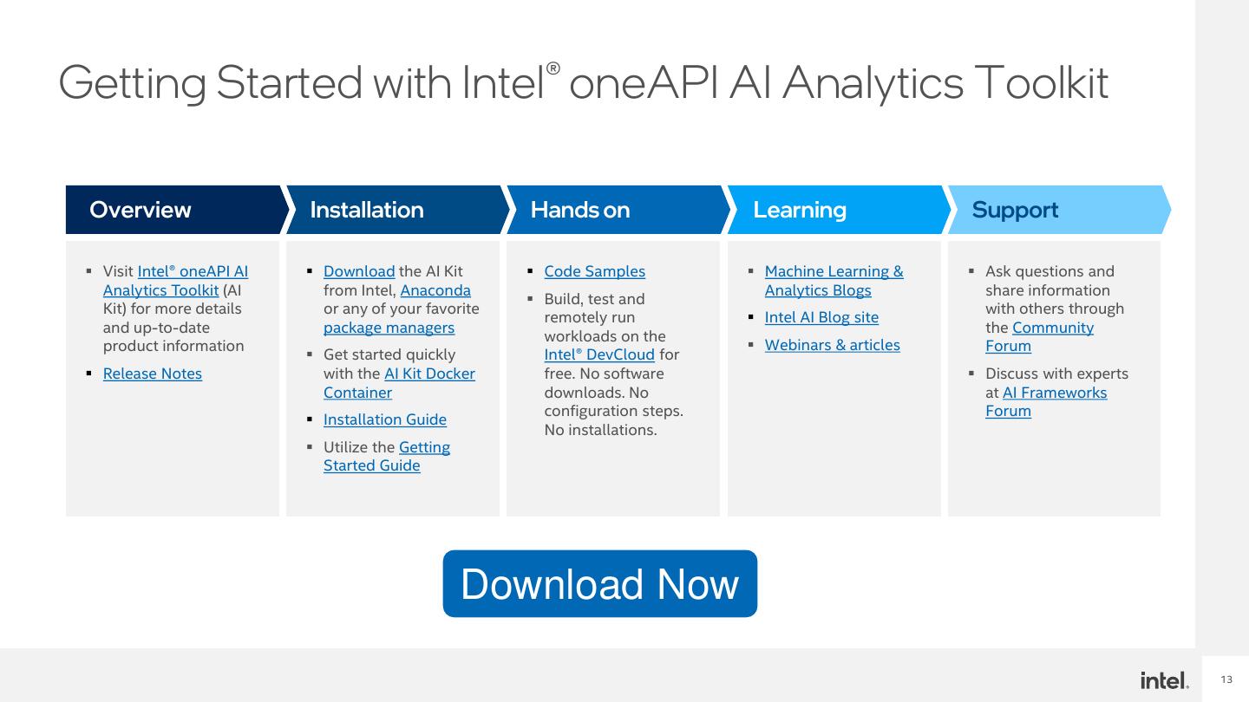Open the Getting Started Guide link
The width and height of the screenshot is (1249, 702).
pos(387,457)
